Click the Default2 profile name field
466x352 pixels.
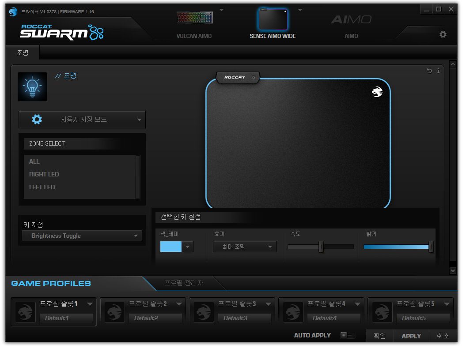click(x=155, y=318)
